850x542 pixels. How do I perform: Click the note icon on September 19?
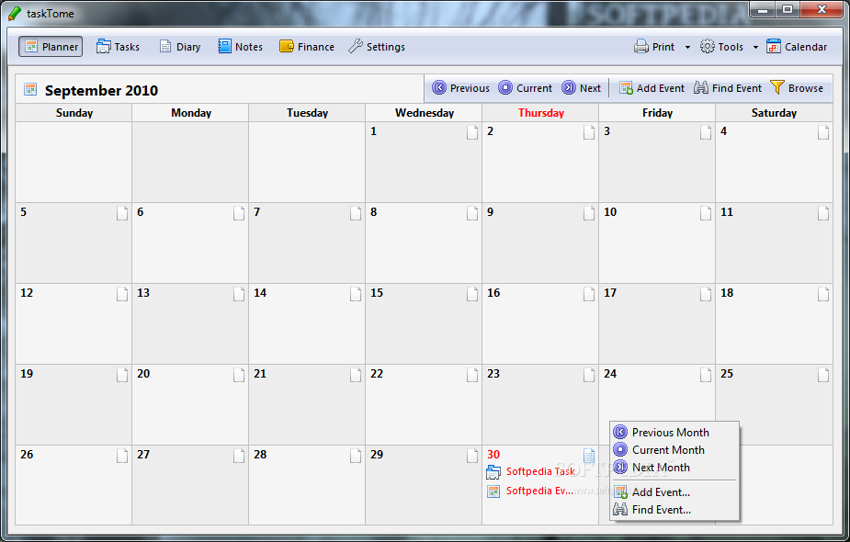coord(122,375)
